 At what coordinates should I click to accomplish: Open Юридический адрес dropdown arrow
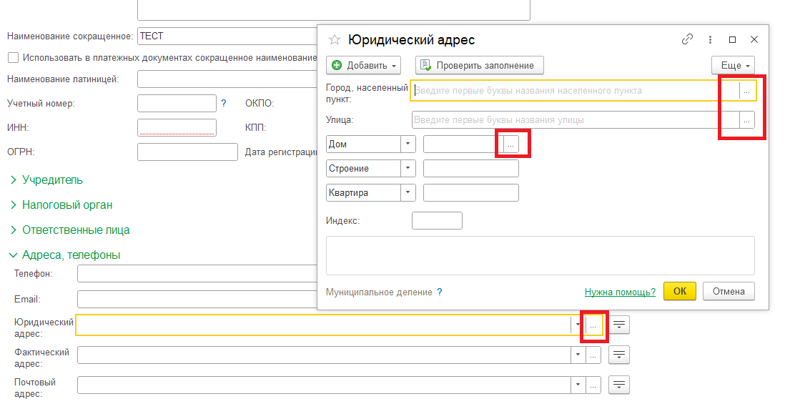(578, 325)
